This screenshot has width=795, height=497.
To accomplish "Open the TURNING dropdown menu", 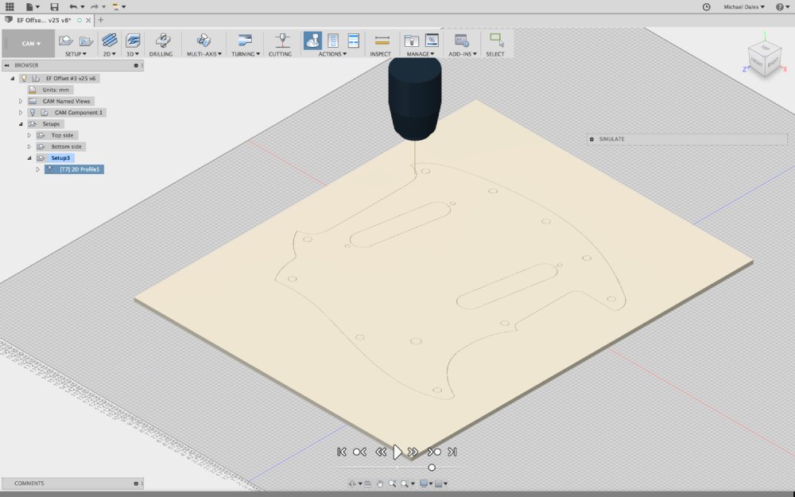I will [x=246, y=54].
